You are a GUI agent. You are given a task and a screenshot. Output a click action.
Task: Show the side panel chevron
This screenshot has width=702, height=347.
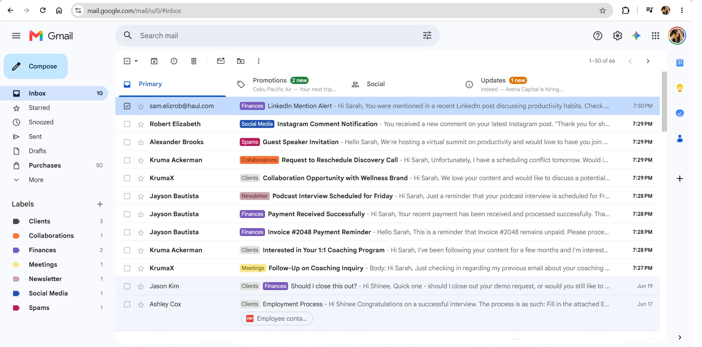[x=680, y=338]
